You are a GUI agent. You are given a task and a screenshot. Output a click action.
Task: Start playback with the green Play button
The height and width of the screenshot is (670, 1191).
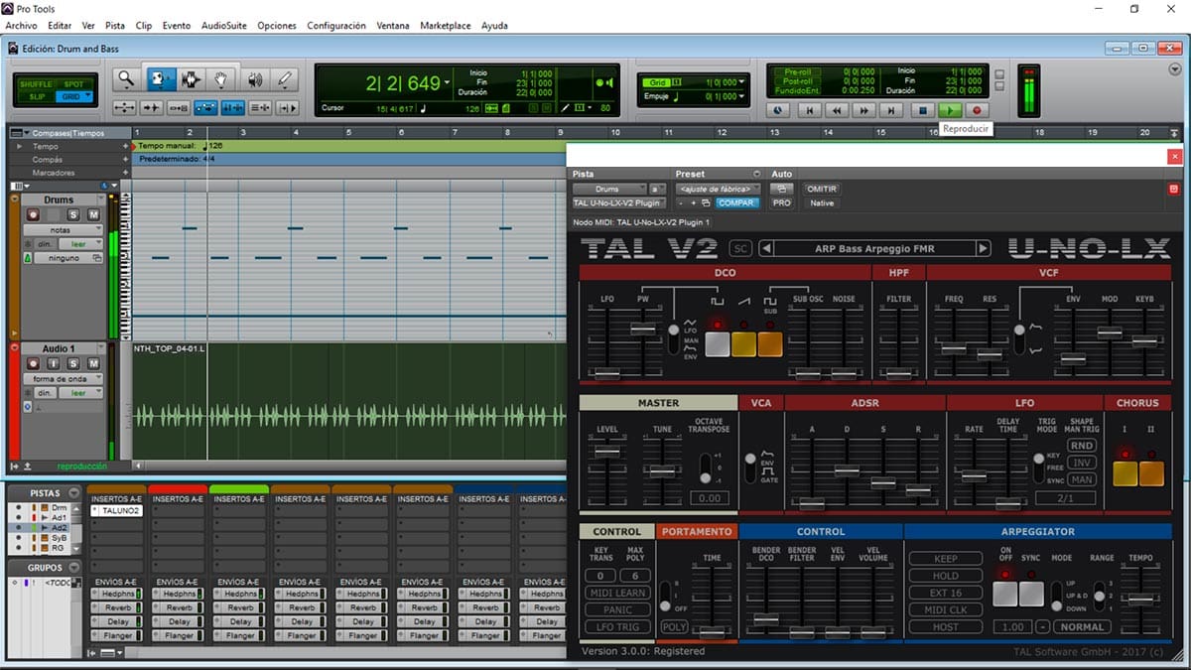pos(950,111)
